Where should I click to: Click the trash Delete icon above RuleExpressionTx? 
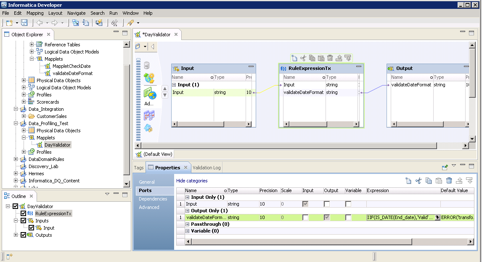[x=330, y=58]
